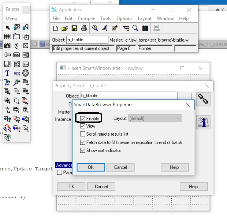Select the Pointer tool in Palette

pyautogui.click(x=7, y=27)
